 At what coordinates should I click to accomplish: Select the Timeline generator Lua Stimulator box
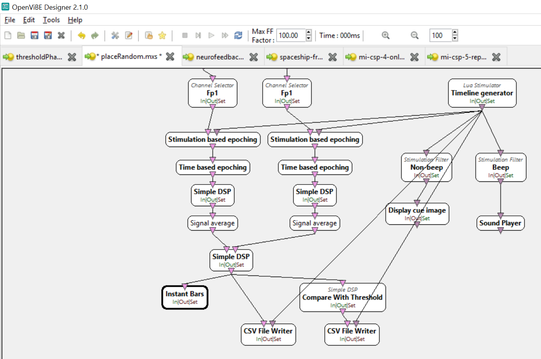pyautogui.click(x=482, y=93)
